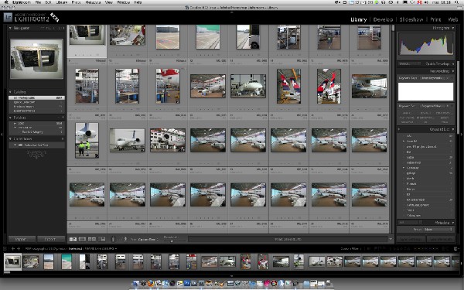Switch to the Web module
This screenshot has height=290, width=464.
click(x=452, y=19)
